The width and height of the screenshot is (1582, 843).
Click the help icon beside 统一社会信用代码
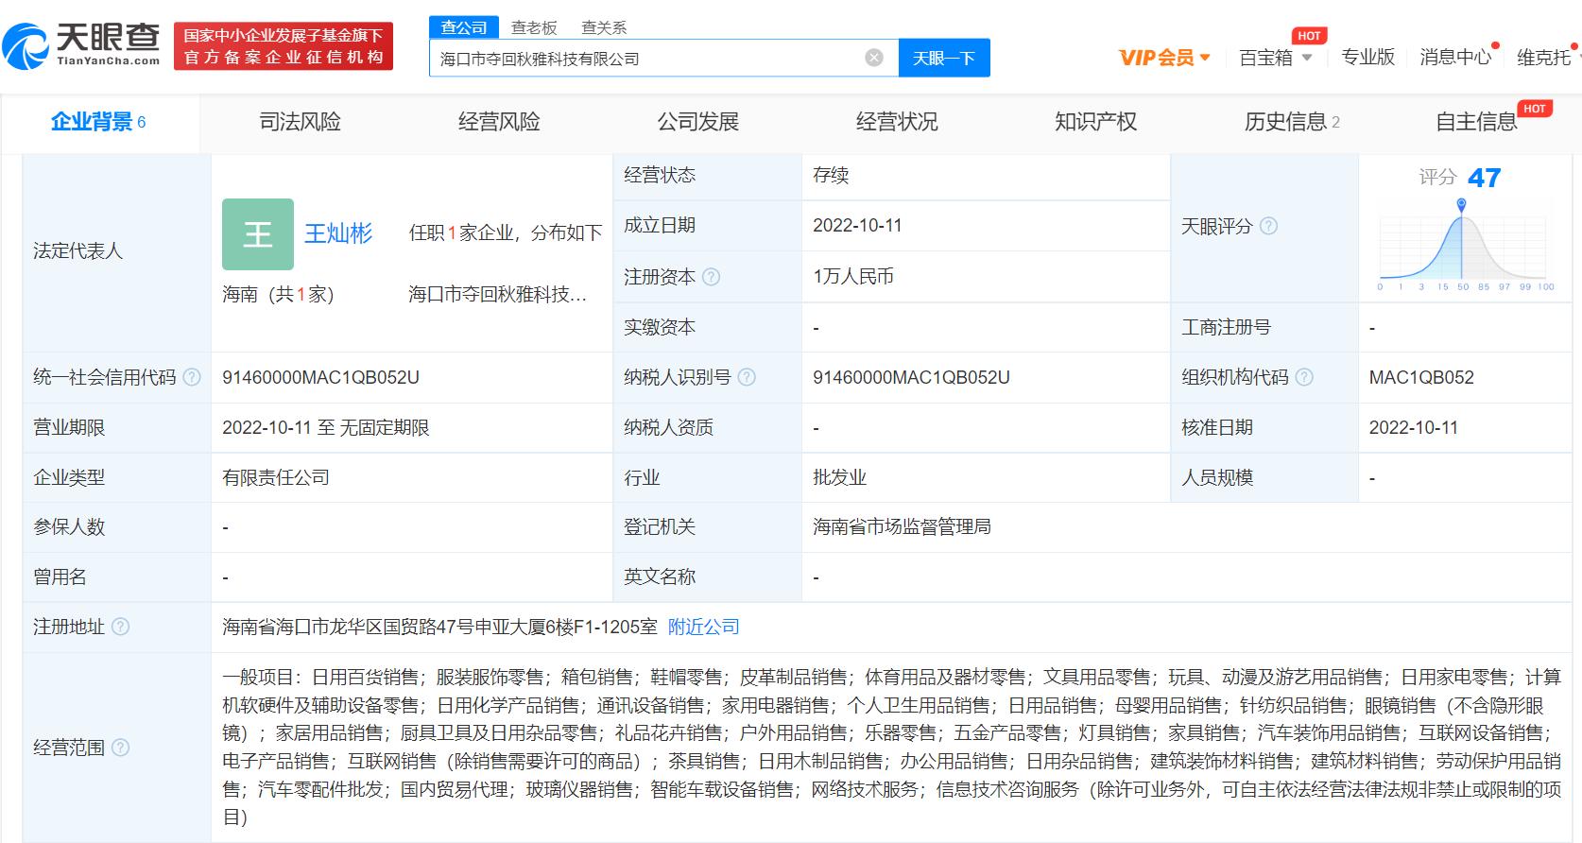pyautogui.click(x=192, y=377)
